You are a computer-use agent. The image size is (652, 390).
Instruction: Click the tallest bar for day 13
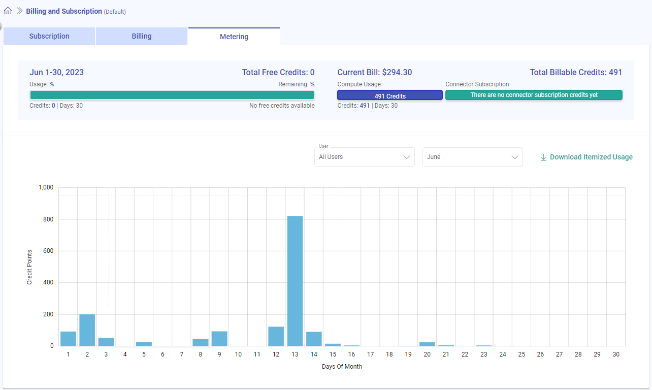[x=295, y=281]
